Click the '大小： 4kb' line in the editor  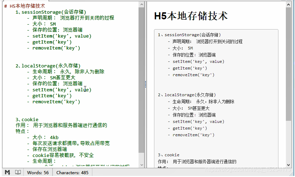pyautogui.click(x=43, y=137)
